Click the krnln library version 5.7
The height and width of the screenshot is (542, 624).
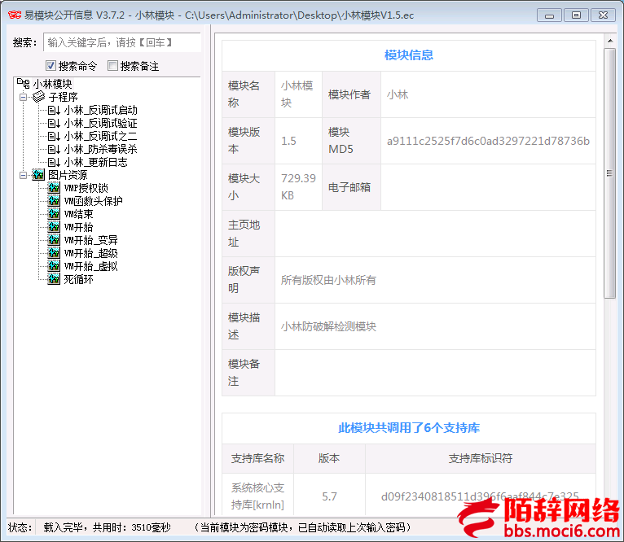(329, 496)
